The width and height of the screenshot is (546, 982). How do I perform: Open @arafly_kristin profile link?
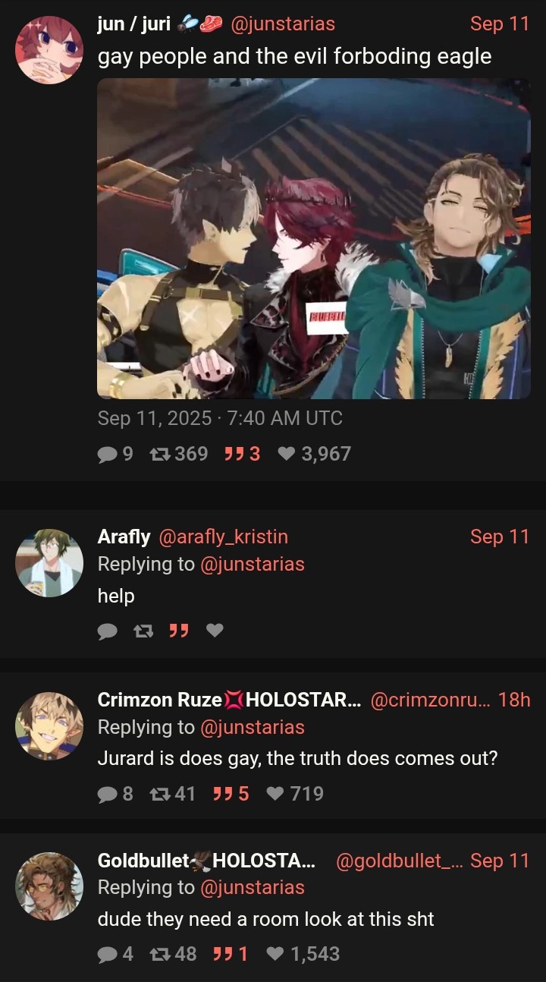tap(223, 537)
